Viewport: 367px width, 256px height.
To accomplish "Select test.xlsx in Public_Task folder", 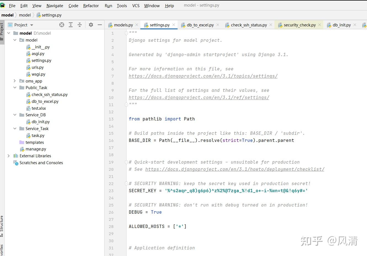I will [x=39, y=108].
